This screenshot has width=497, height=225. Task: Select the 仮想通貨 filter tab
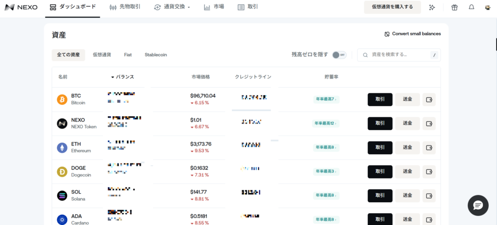click(102, 55)
